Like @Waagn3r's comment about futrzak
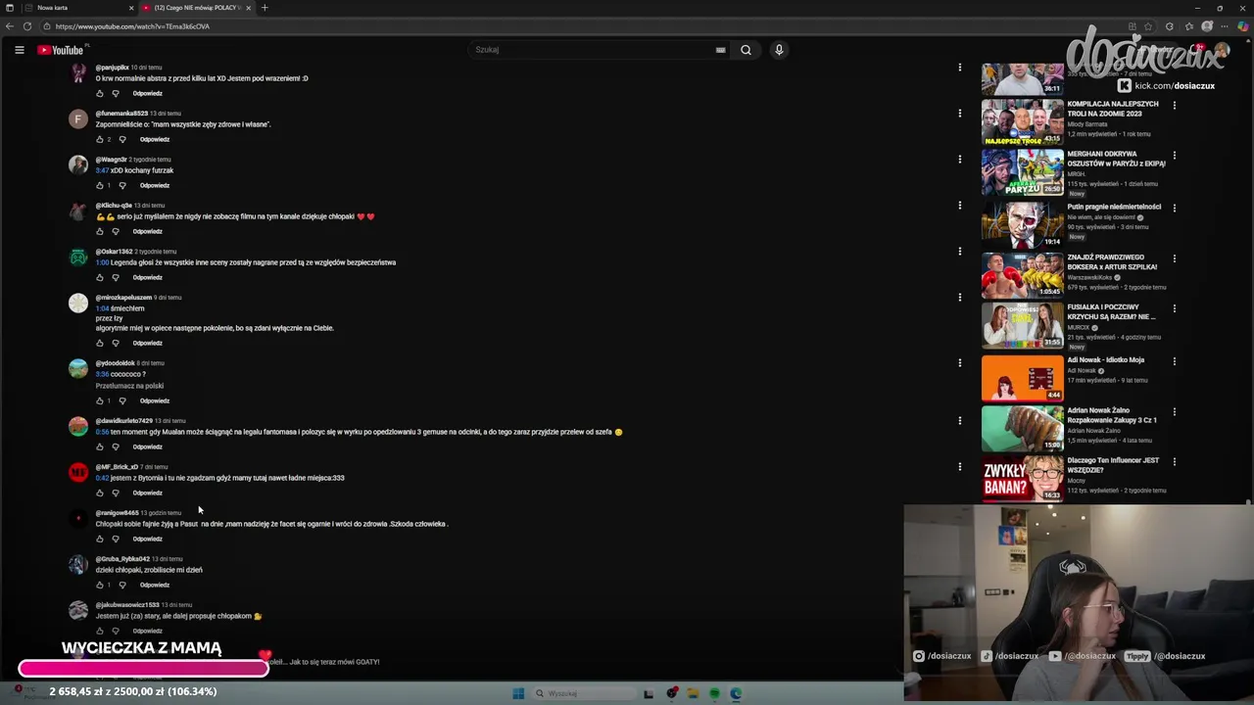The height and width of the screenshot is (705, 1254). 99,186
